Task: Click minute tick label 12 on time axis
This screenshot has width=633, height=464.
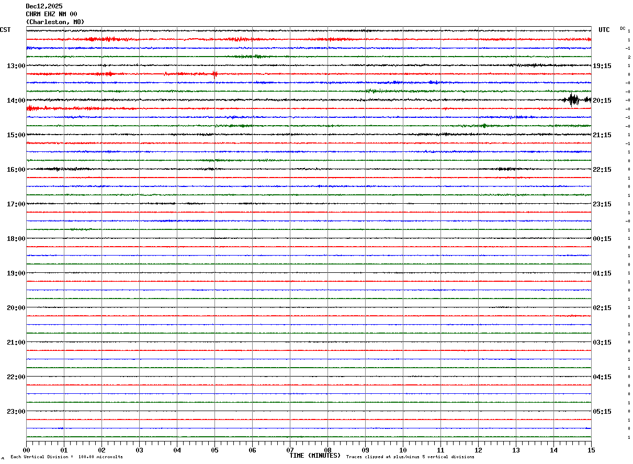Action: tap(478, 450)
